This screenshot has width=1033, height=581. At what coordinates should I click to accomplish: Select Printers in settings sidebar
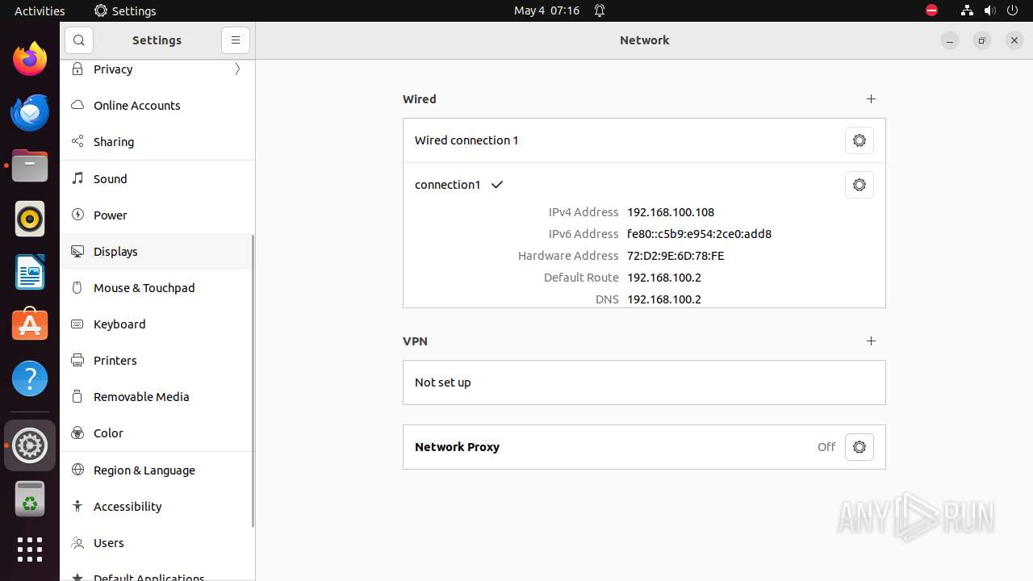157,361
